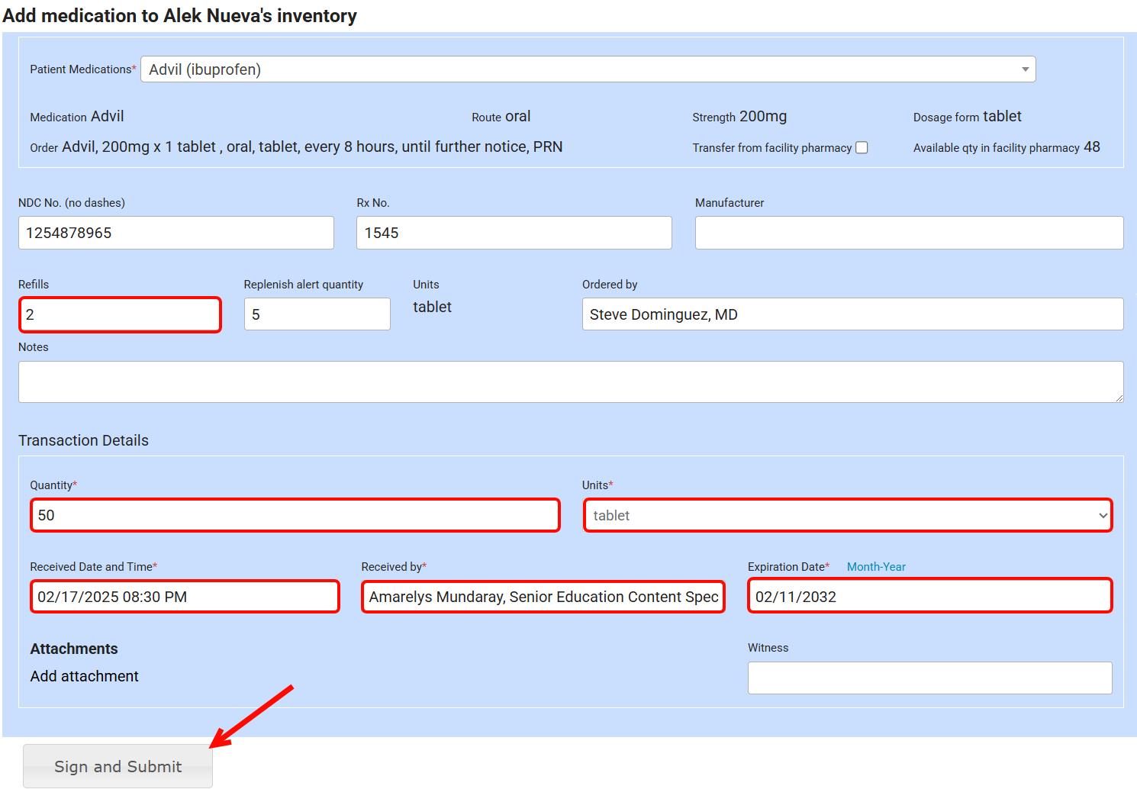Click the Rx No. field
Screen dimensions: 1137x789
pos(514,233)
